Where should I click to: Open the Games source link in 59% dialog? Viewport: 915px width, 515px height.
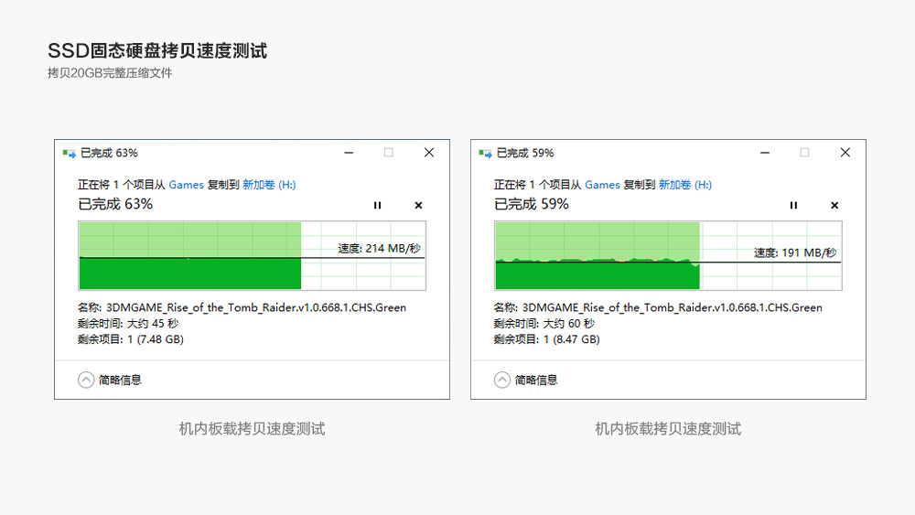tap(602, 185)
